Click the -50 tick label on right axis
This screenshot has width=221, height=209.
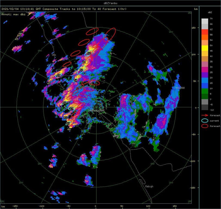coord(194,134)
